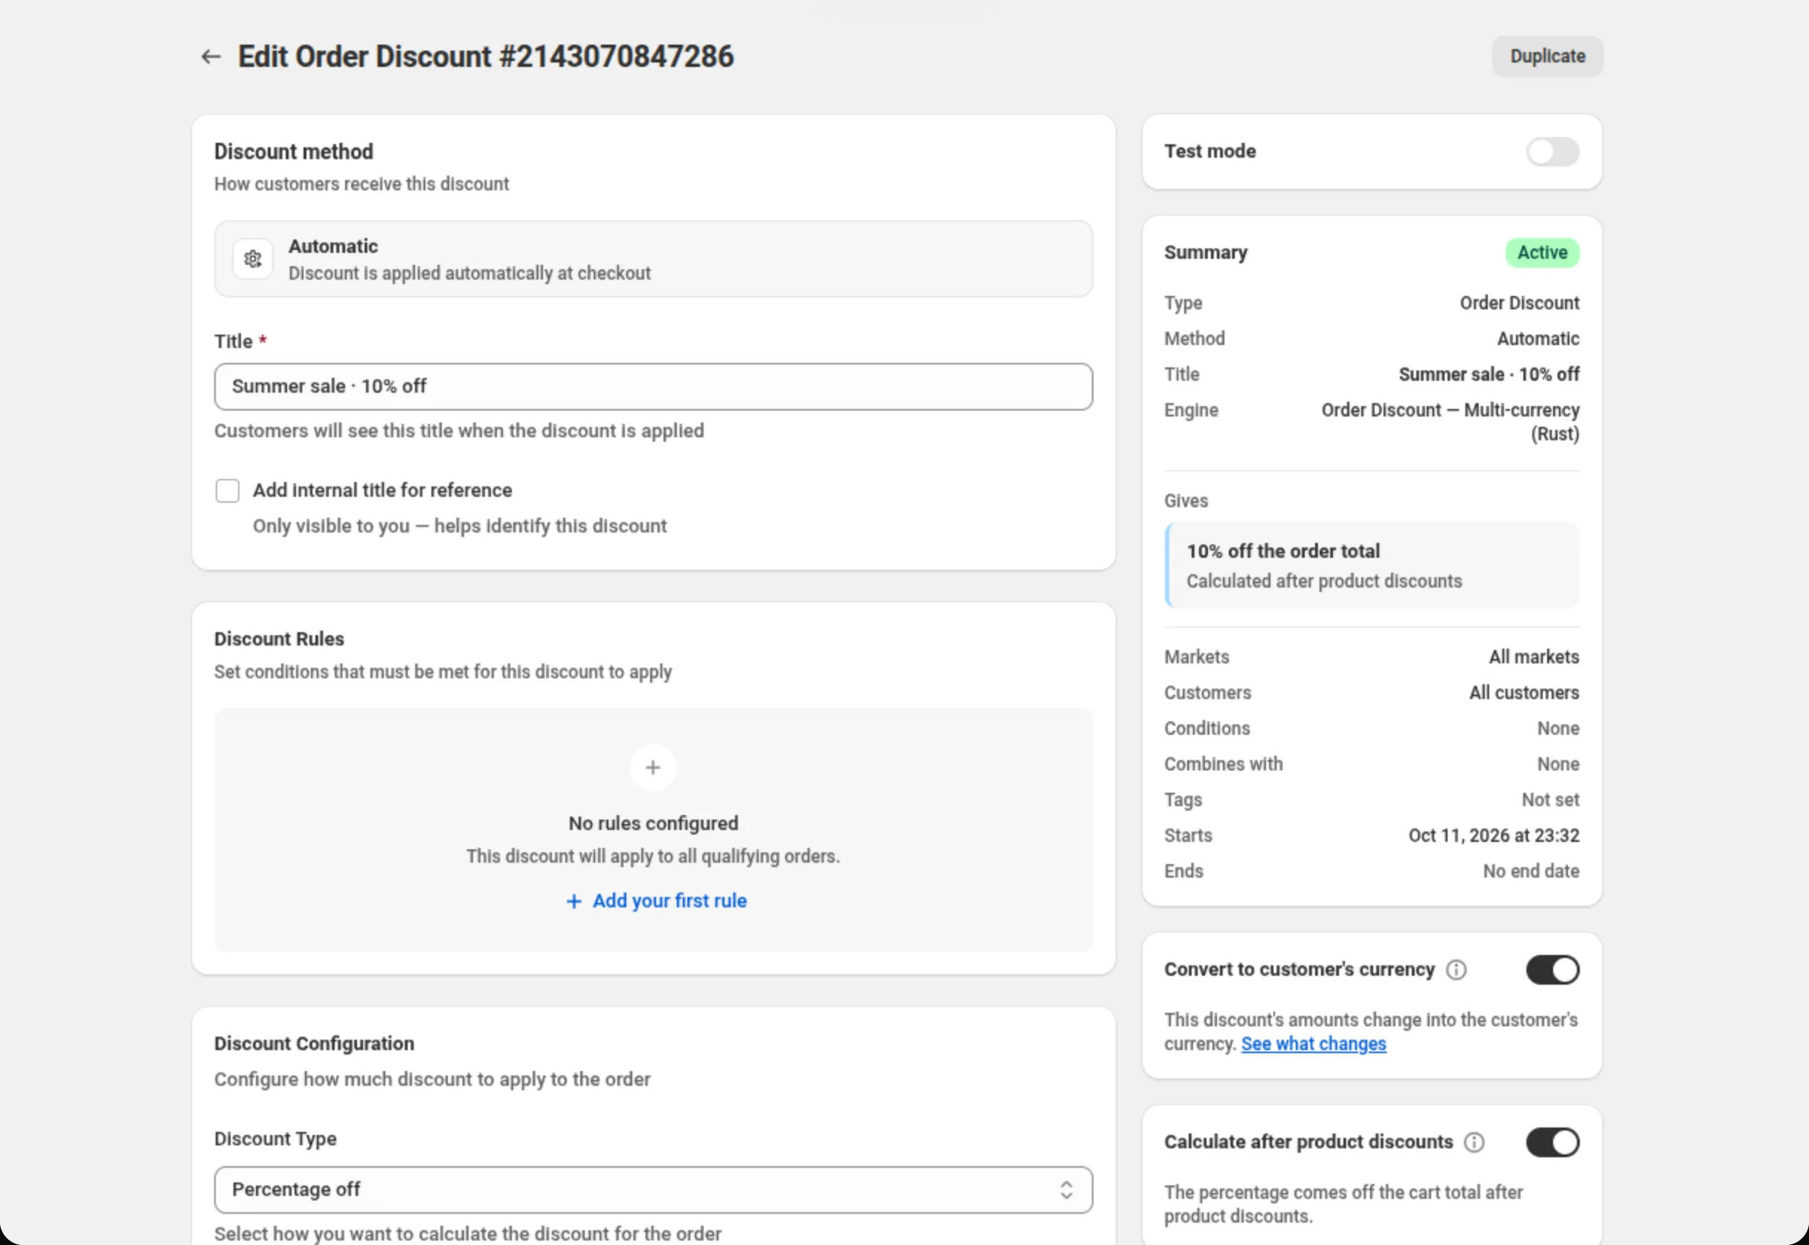The image size is (1809, 1245).
Task: Disable Convert to customer's currency switch
Action: pos(1552,970)
